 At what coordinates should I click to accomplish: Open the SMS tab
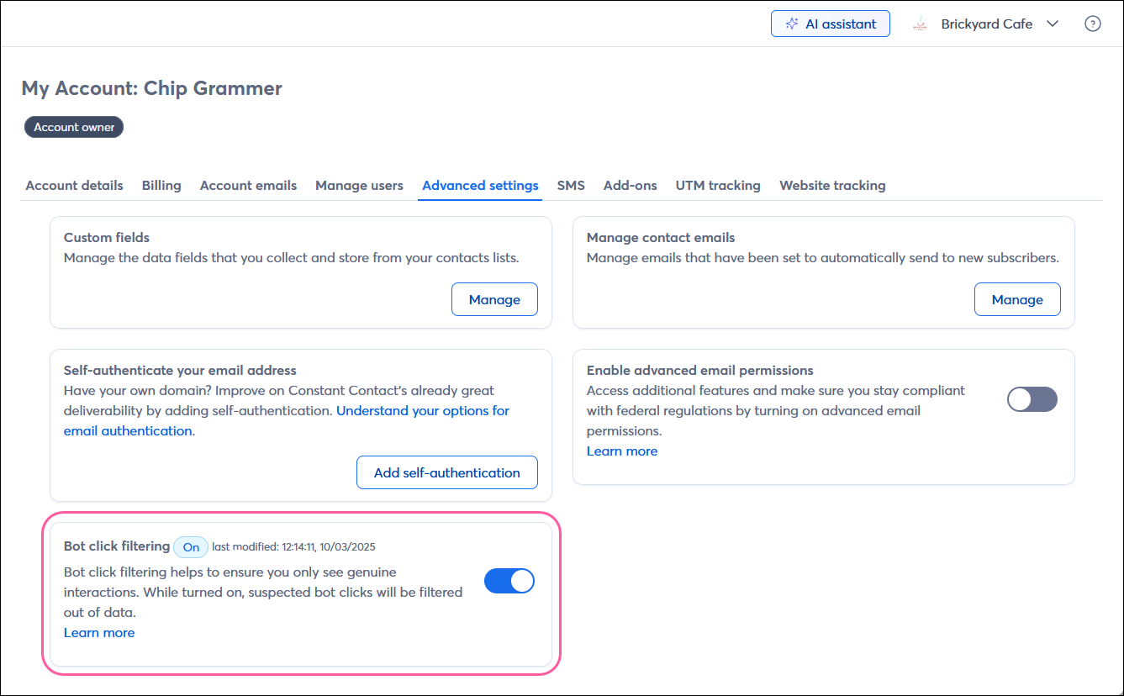pyautogui.click(x=571, y=186)
